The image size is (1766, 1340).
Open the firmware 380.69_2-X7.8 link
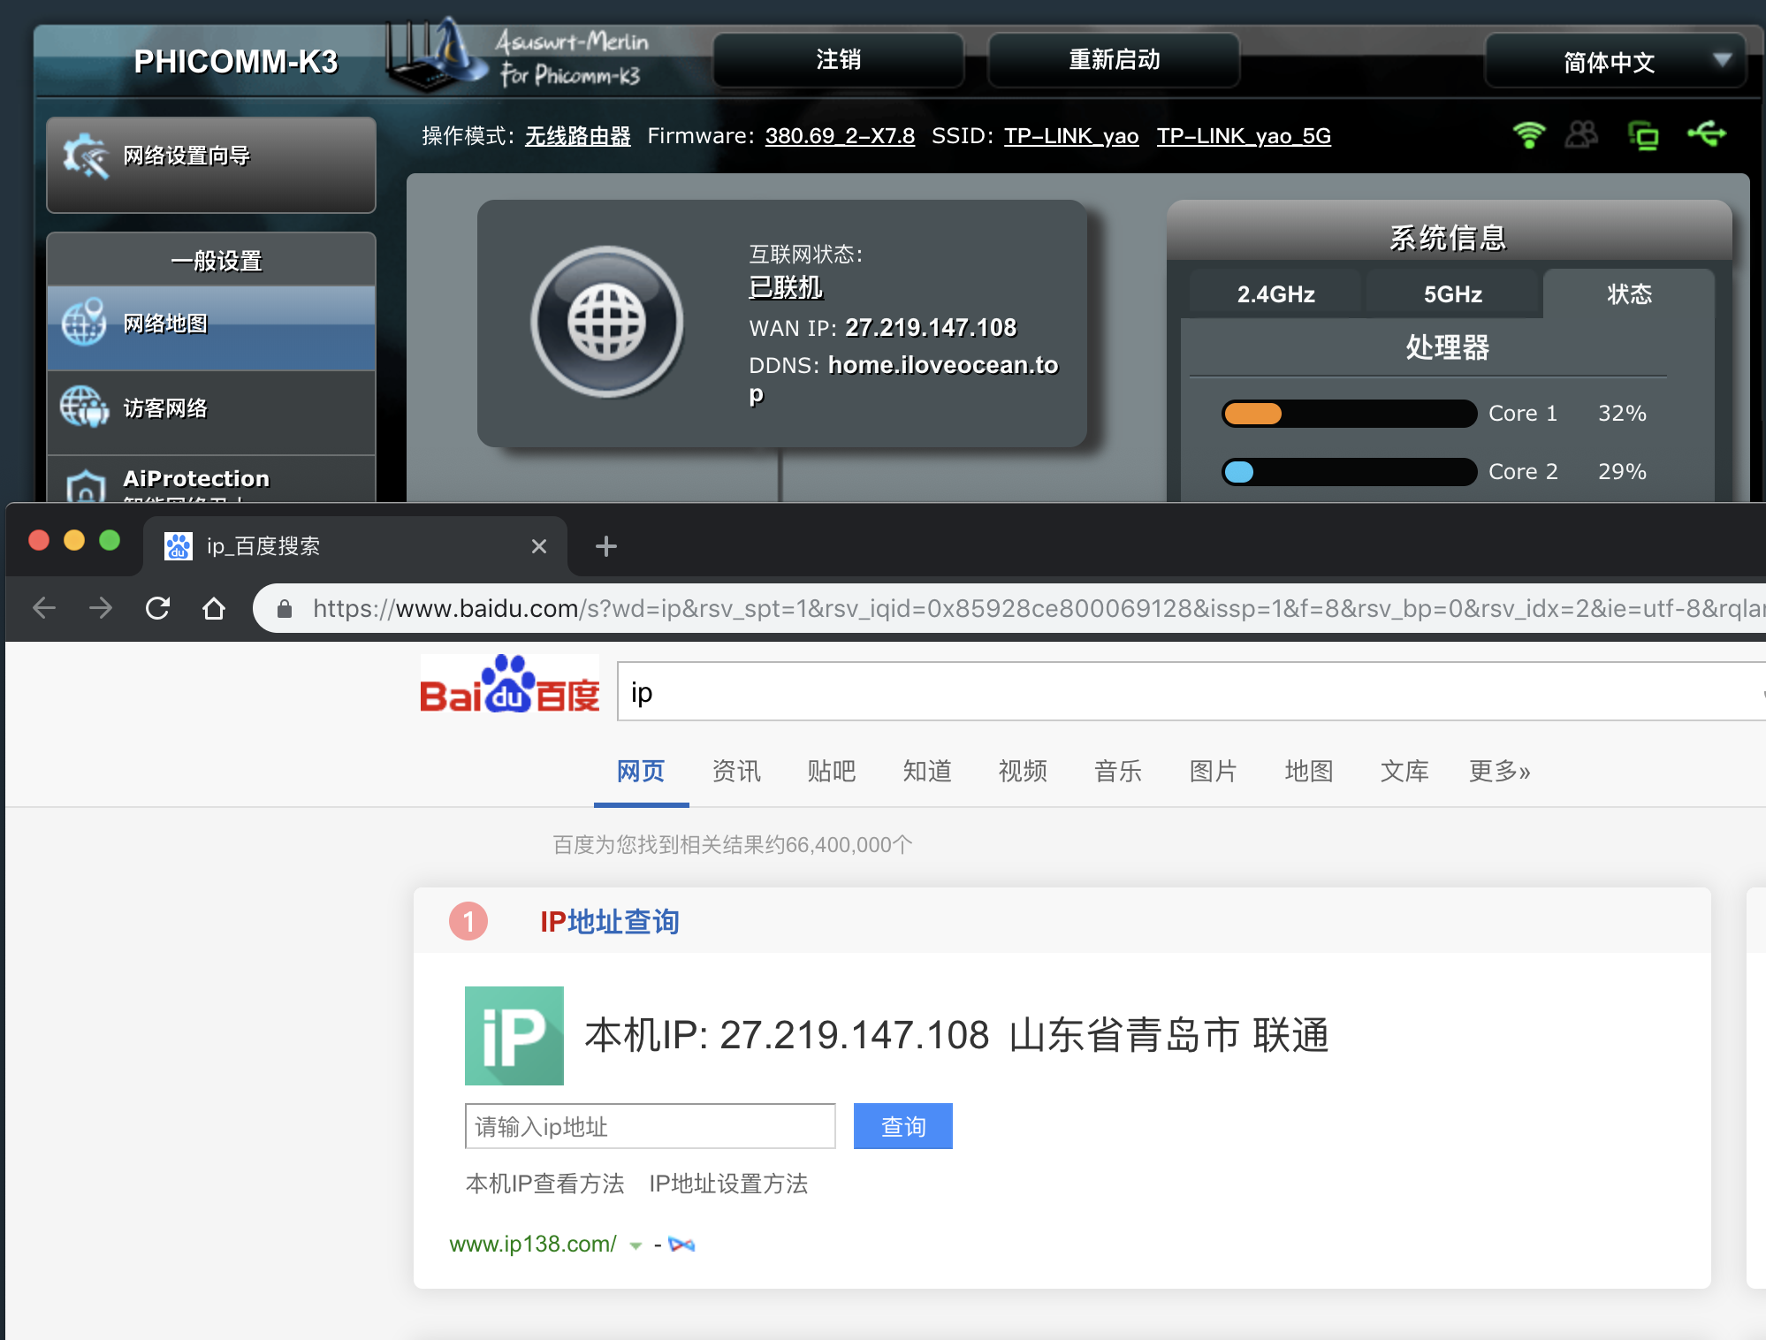(x=840, y=136)
